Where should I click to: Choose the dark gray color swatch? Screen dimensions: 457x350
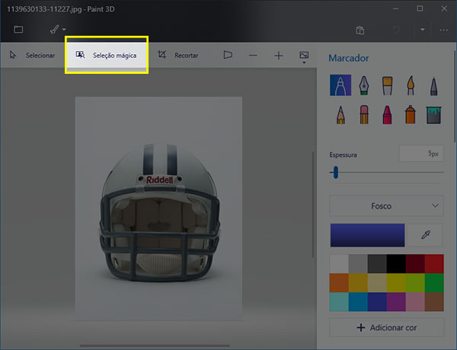pos(377,264)
